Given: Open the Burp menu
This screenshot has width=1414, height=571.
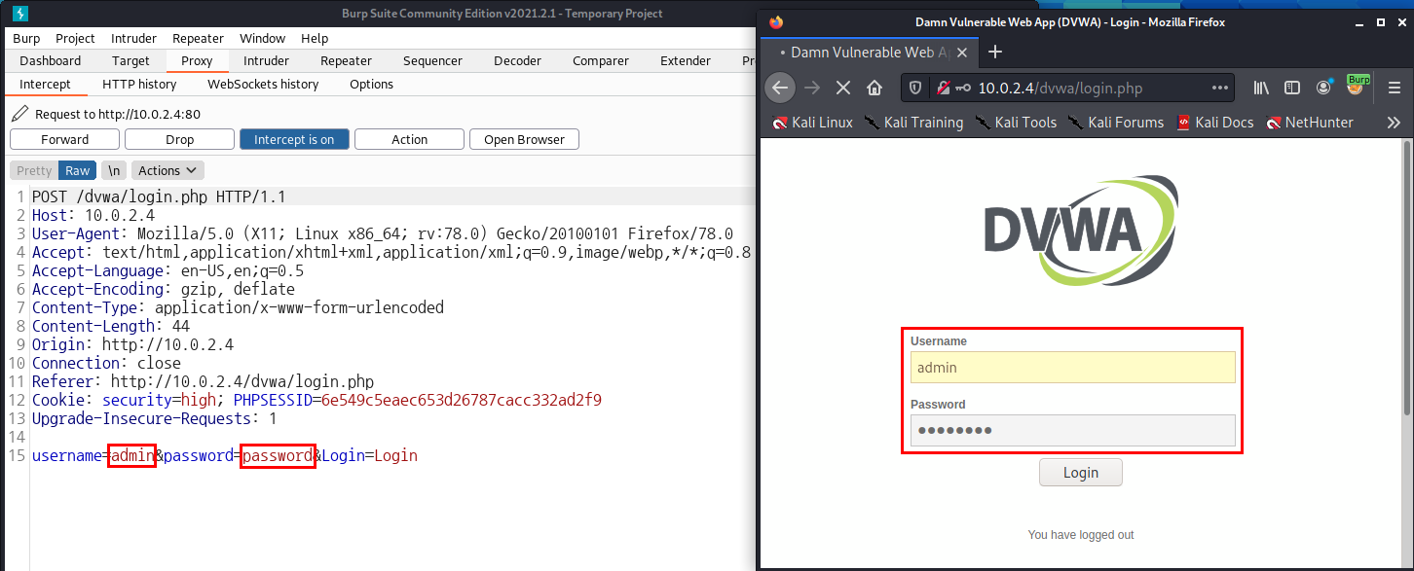Looking at the screenshot, I should [x=26, y=38].
